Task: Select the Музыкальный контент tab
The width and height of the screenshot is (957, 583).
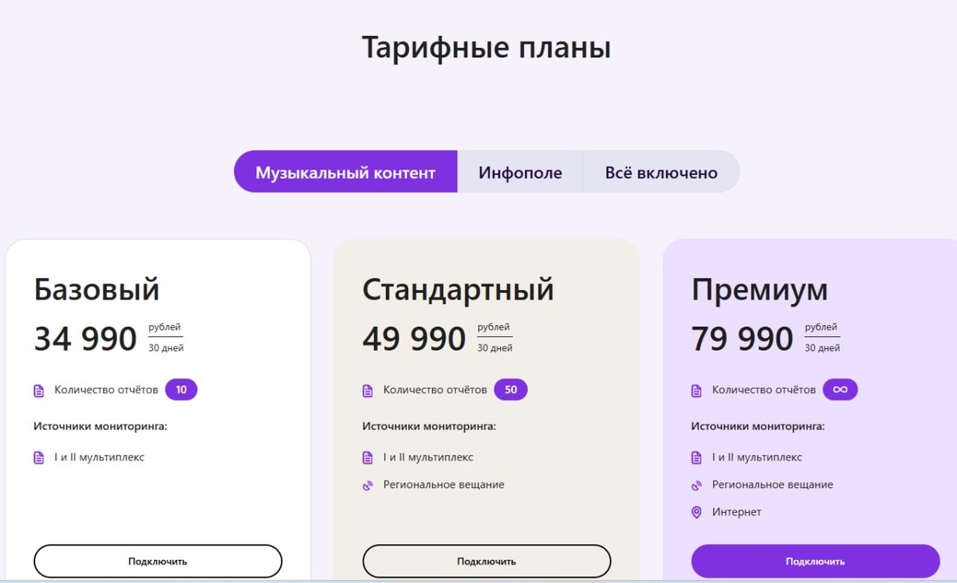Action: [x=345, y=171]
